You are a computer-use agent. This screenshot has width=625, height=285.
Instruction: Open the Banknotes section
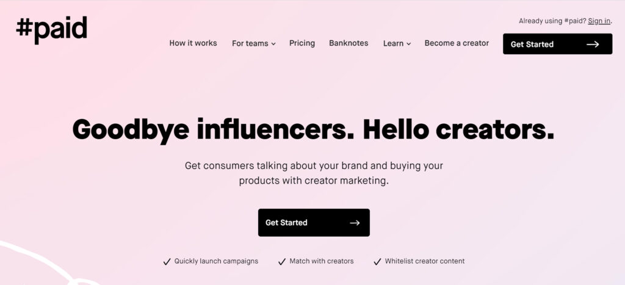point(349,43)
